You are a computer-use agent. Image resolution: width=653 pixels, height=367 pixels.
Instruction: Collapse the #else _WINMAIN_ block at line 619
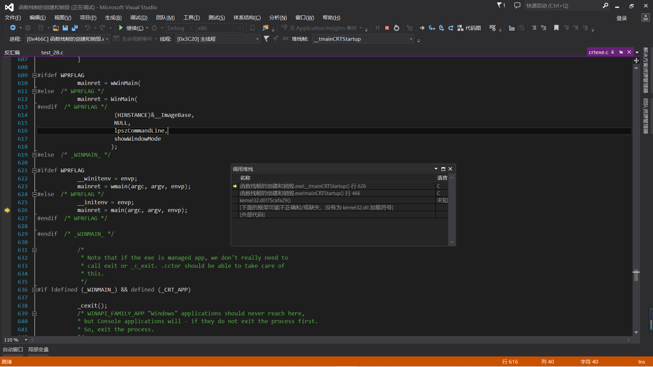(x=34, y=155)
